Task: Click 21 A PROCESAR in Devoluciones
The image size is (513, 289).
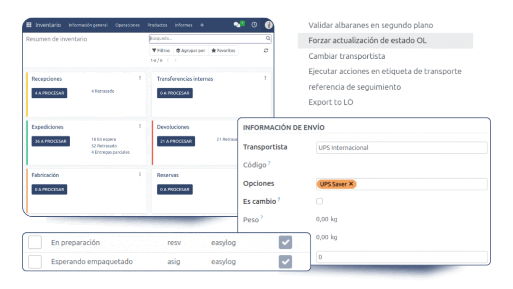Action: click(x=175, y=141)
